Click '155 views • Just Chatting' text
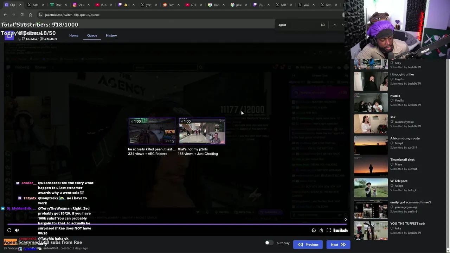 click(x=198, y=154)
